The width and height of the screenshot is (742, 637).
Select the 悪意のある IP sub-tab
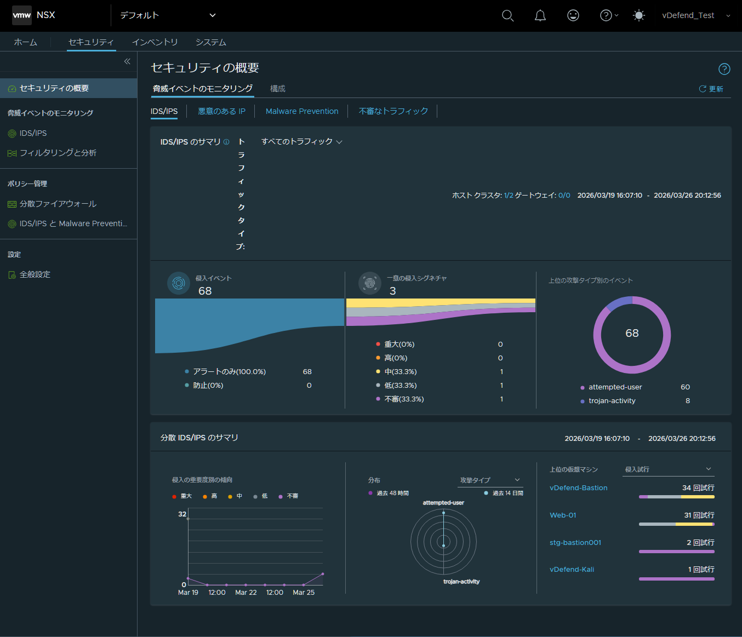221,111
